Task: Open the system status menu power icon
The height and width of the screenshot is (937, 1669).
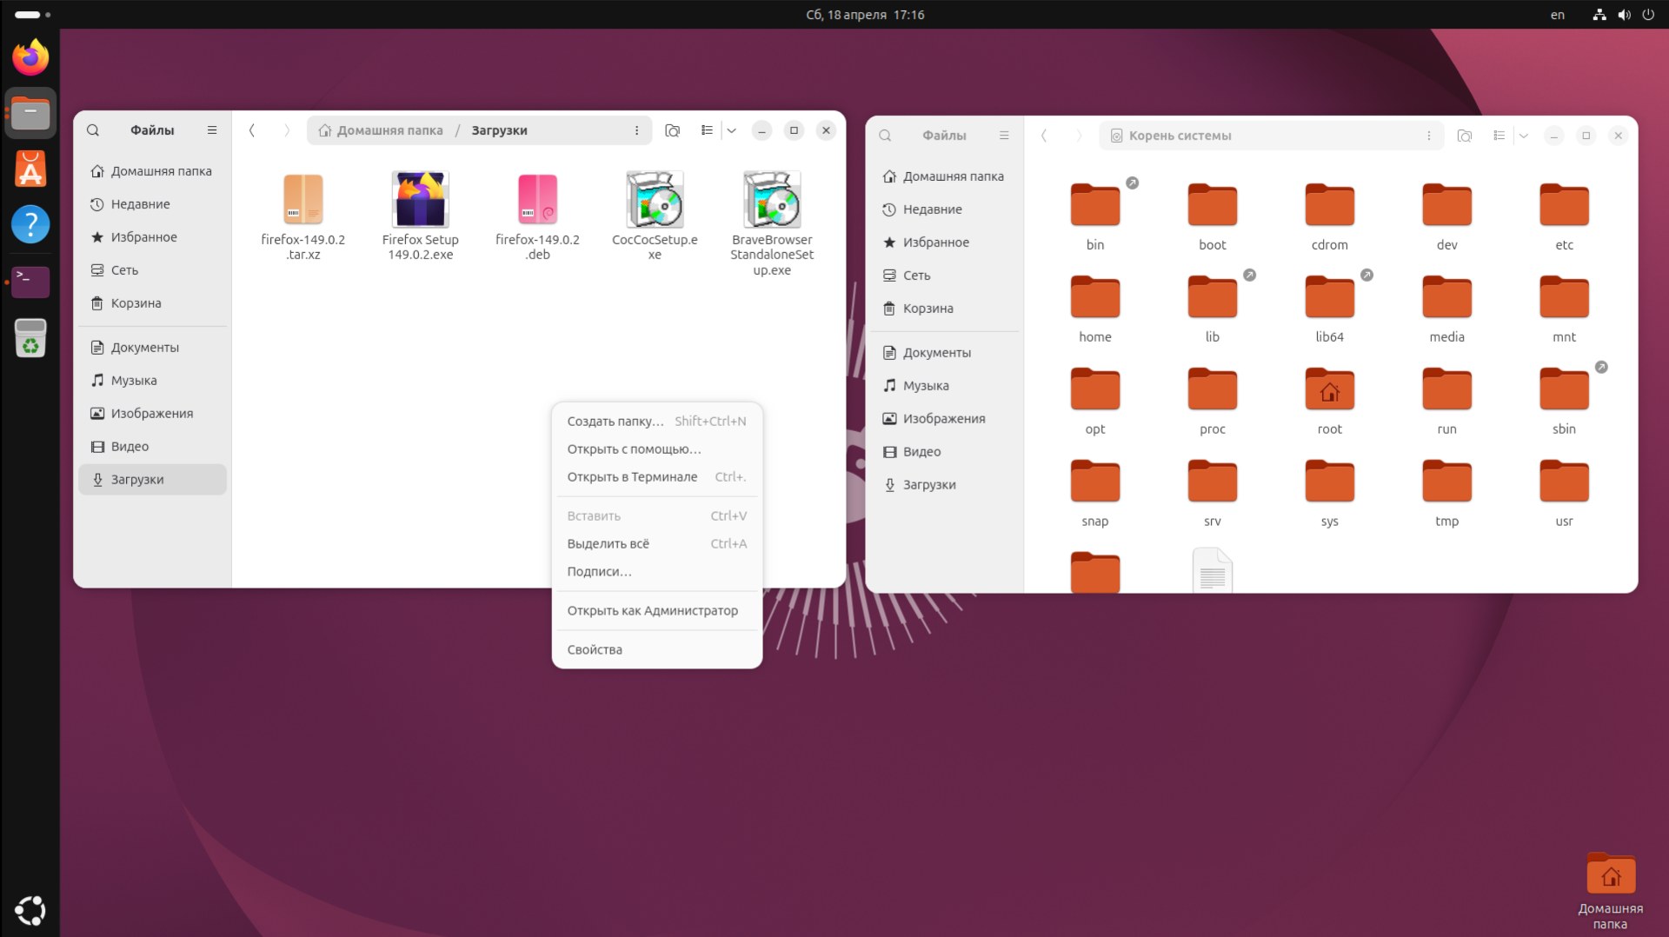Action: (x=1648, y=15)
